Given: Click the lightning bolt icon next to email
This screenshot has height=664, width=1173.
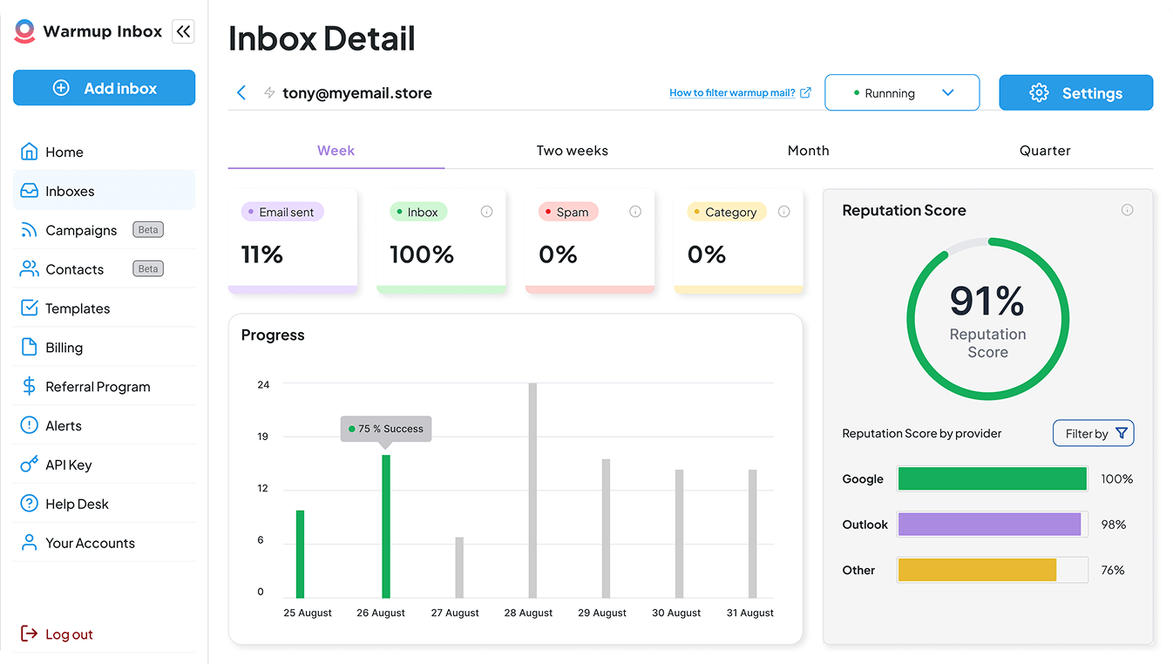Looking at the screenshot, I should [269, 93].
